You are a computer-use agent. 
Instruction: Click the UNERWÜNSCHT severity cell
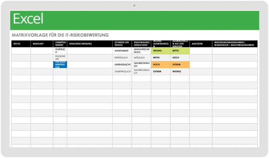pyautogui.click(x=122, y=65)
